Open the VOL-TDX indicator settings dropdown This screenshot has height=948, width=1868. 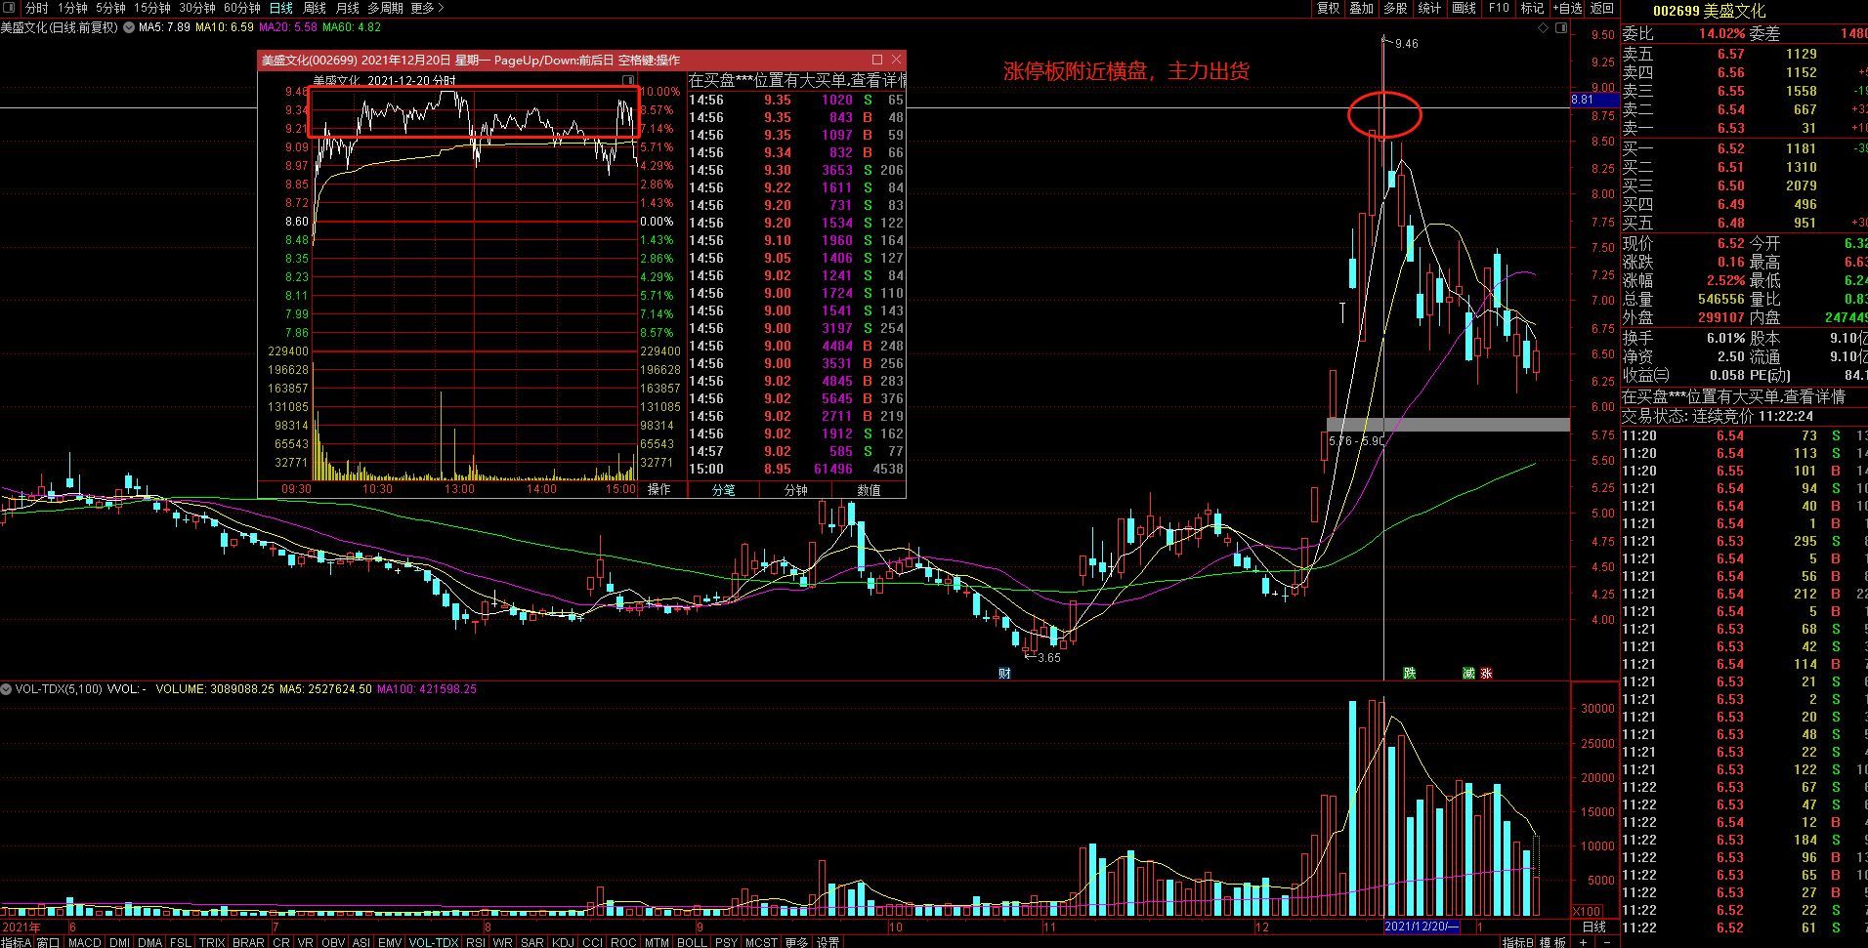(7, 689)
